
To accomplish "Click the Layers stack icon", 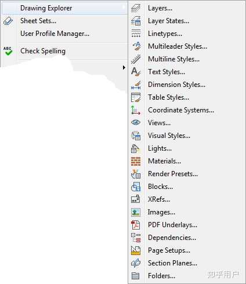I will [136, 8].
